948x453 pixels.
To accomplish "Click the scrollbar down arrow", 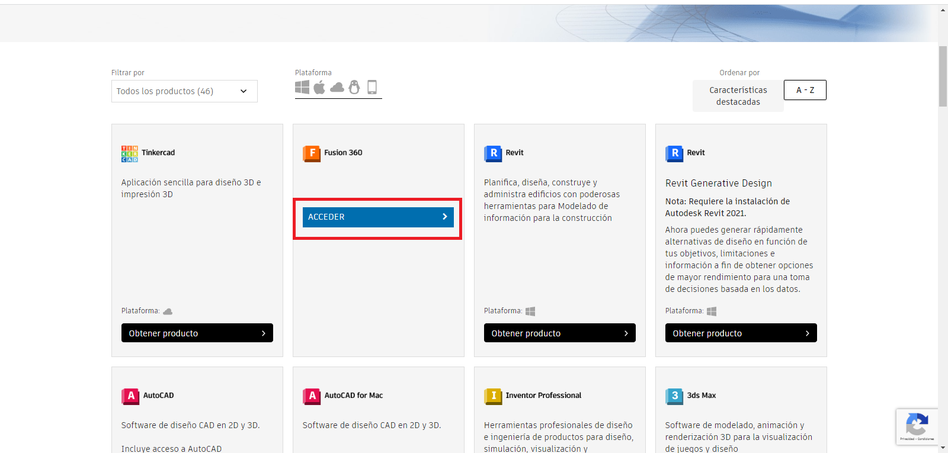I will [943, 448].
